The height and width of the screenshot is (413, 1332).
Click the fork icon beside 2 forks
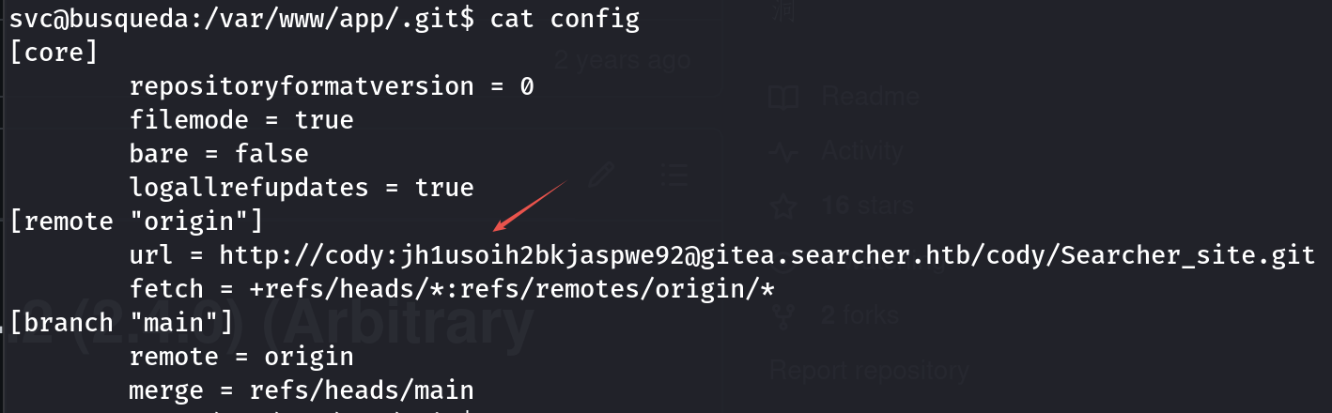[783, 314]
